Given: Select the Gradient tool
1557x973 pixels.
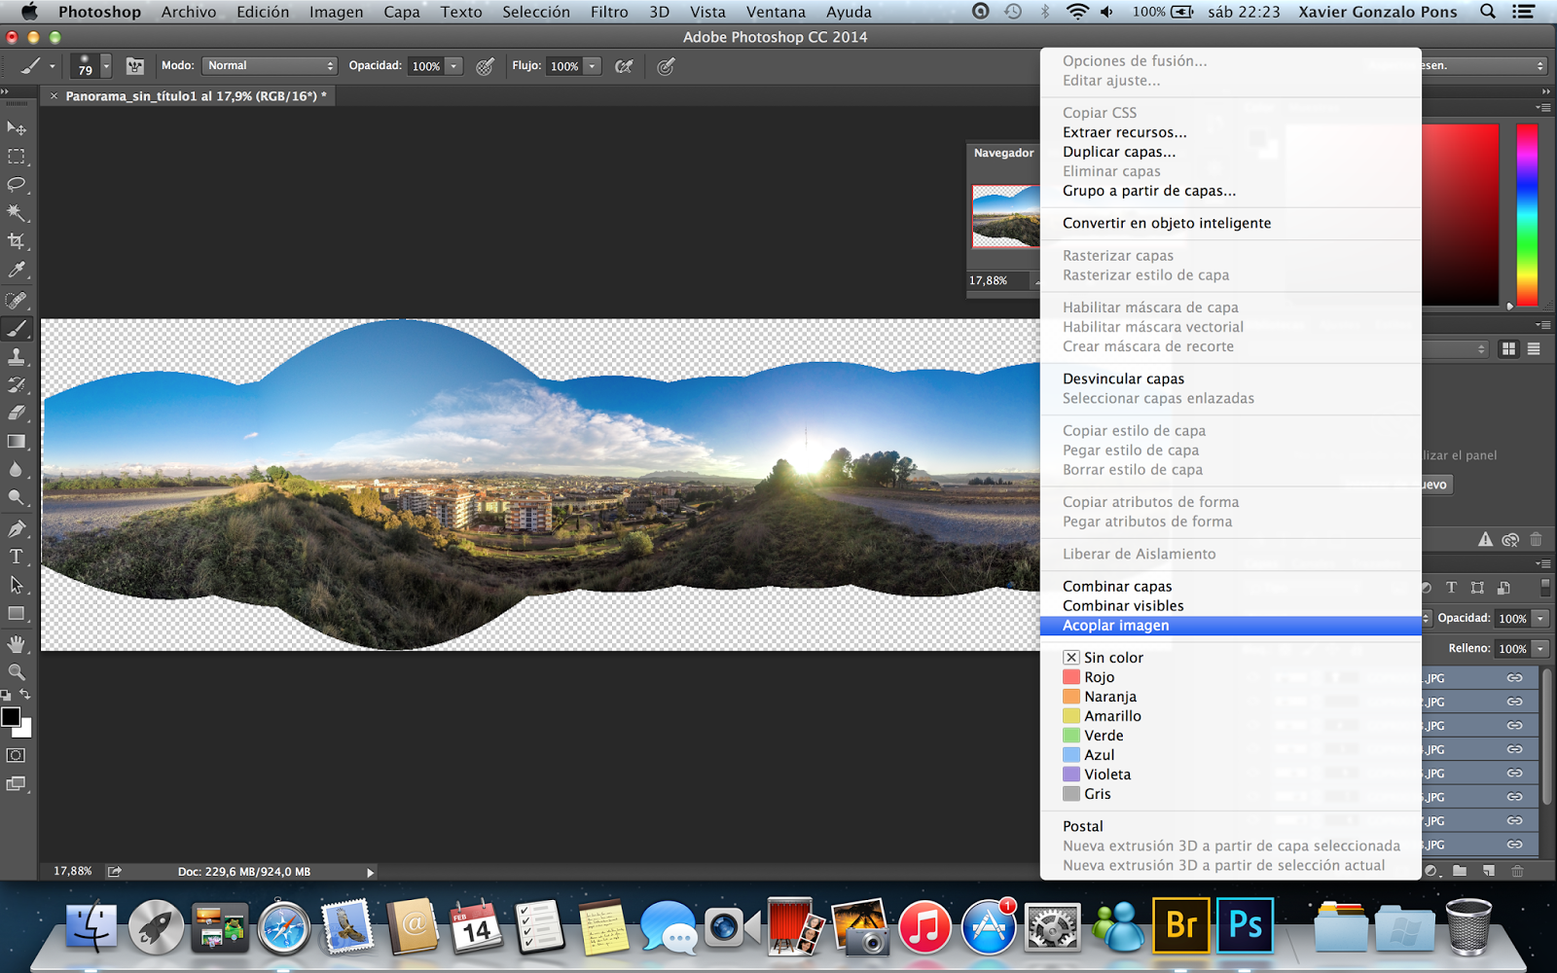Looking at the screenshot, I should [x=17, y=441].
